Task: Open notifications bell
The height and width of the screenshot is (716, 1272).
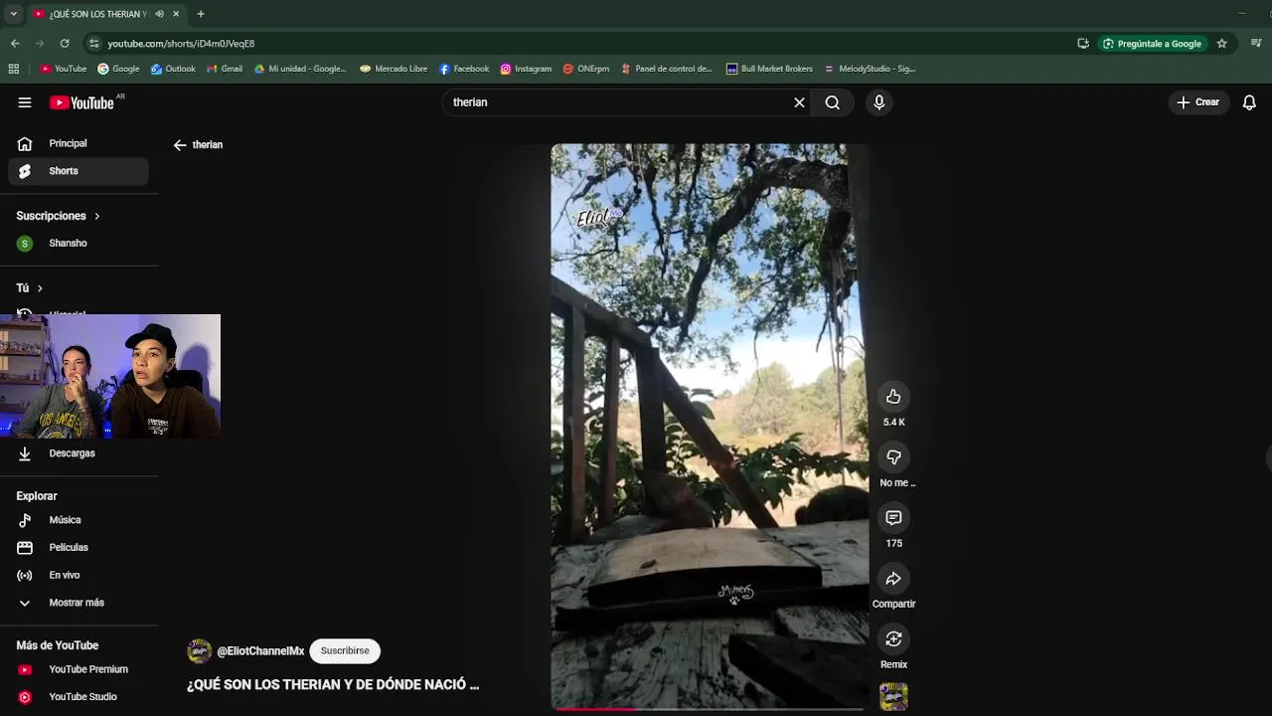Action: pos(1249,102)
